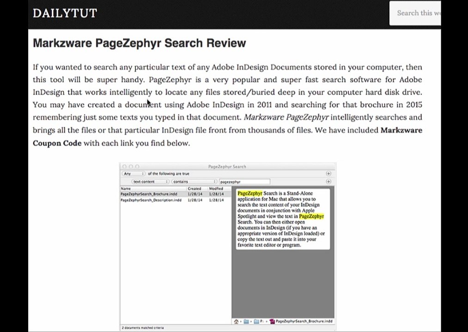
Task: Click the 'PageZephyr Search' window title
Action: (227, 166)
